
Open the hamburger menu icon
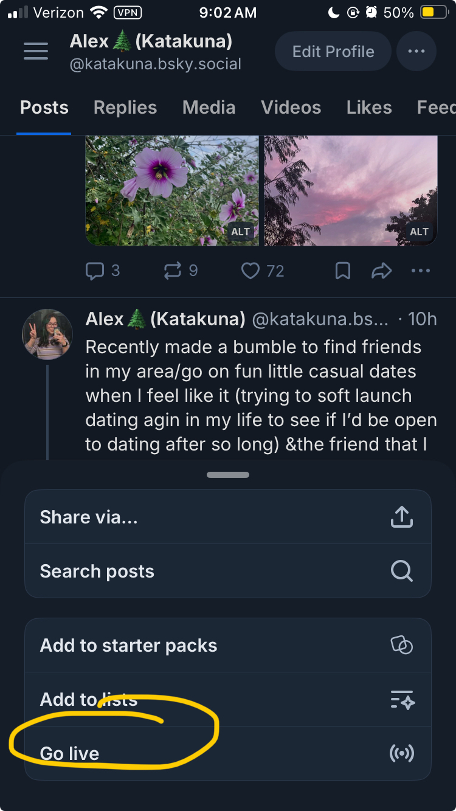tap(36, 51)
